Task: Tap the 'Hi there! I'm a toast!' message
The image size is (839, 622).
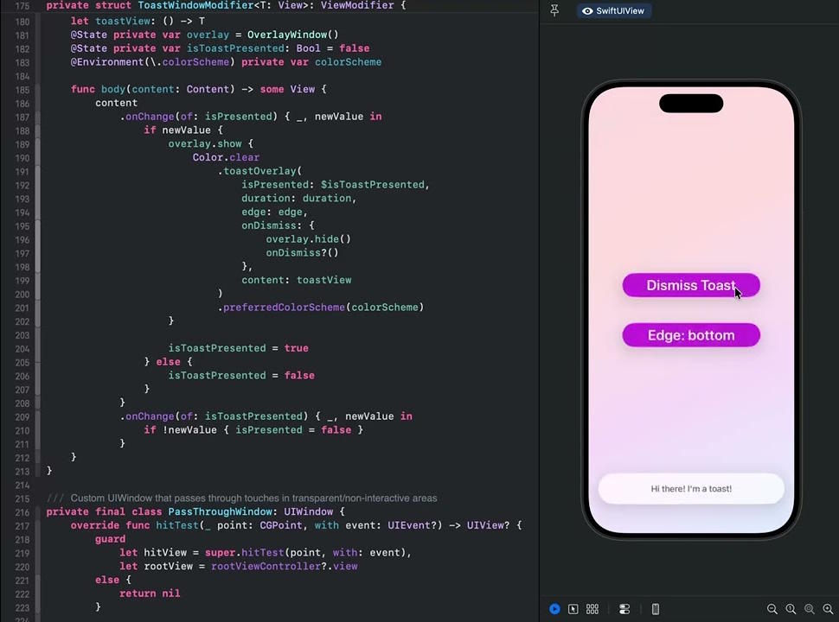Action: point(690,489)
